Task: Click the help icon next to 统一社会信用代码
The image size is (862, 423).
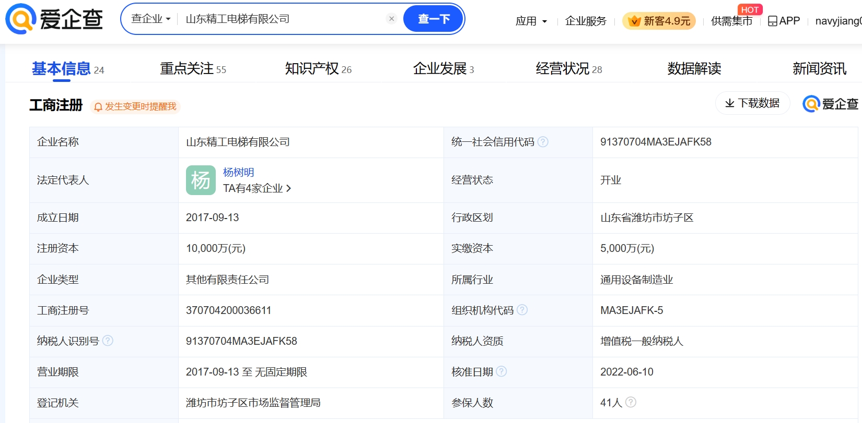Action: click(543, 142)
